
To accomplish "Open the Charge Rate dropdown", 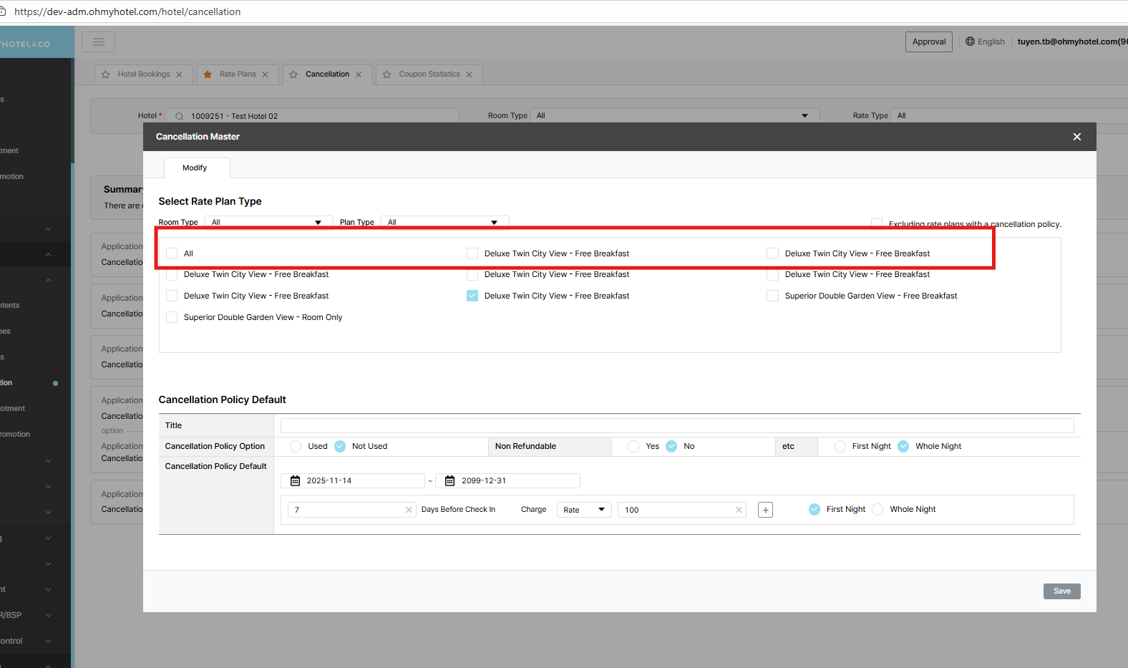I will pos(584,510).
